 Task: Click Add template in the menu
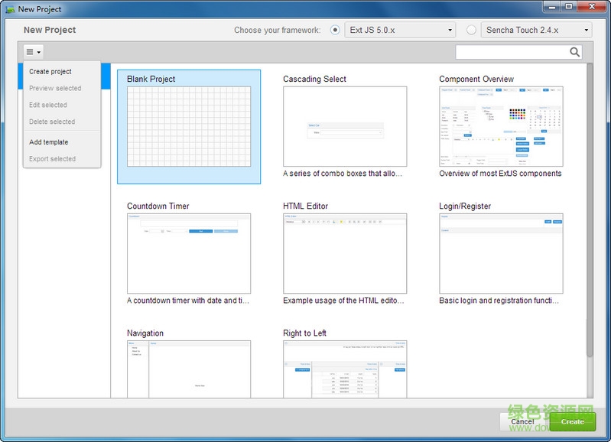click(49, 142)
